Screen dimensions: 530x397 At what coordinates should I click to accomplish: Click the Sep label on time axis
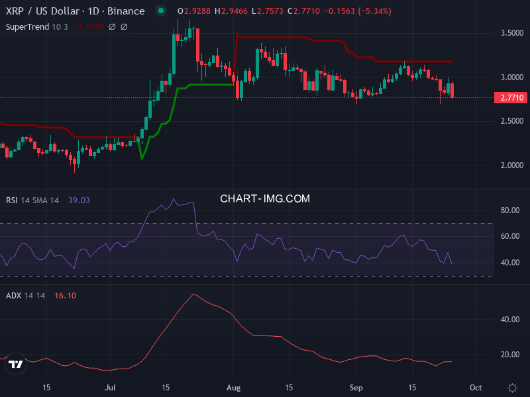pyautogui.click(x=356, y=387)
